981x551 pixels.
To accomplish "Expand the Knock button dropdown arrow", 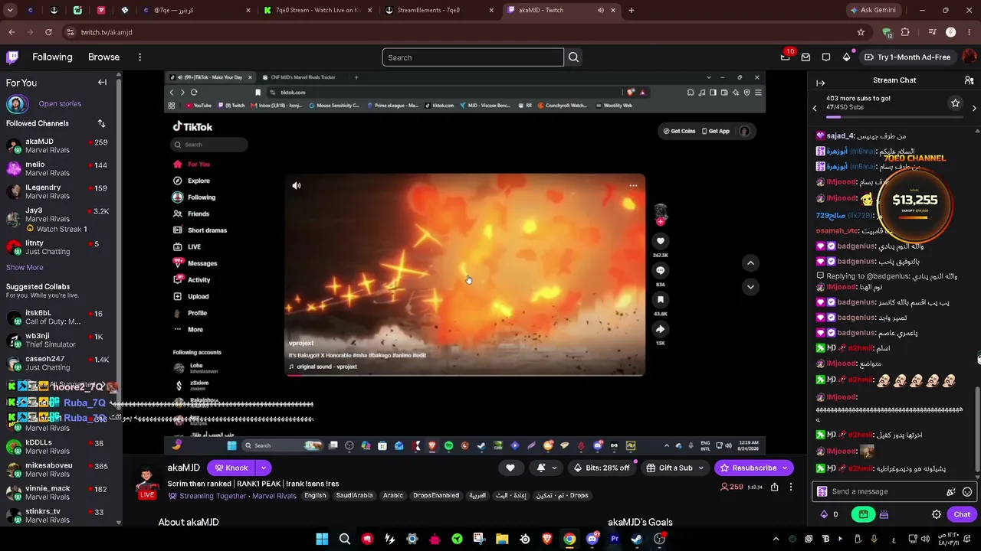I will coord(264,468).
